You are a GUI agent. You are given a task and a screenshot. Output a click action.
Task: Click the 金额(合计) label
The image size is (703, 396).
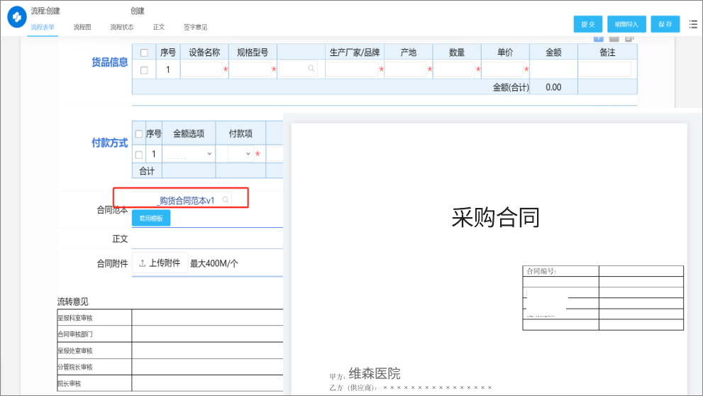click(511, 87)
